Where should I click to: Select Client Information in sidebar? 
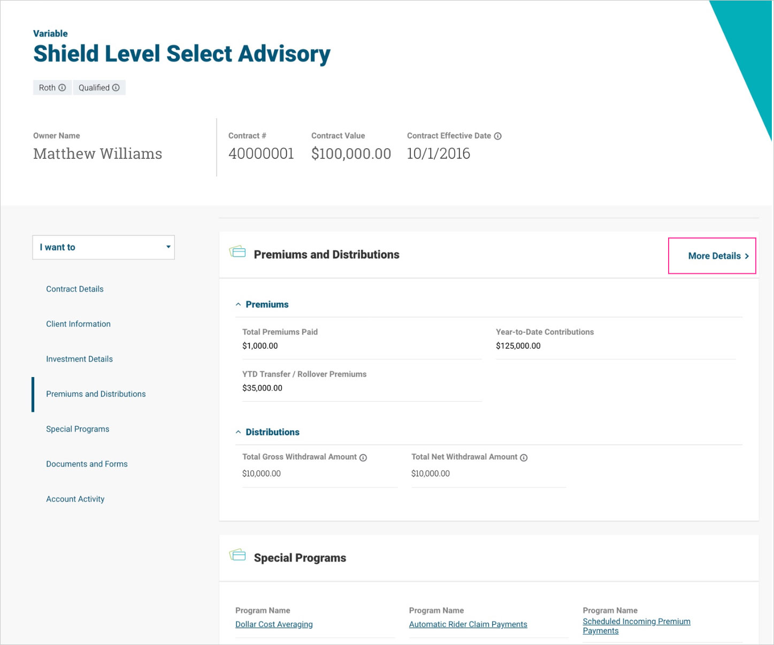[78, 324]
